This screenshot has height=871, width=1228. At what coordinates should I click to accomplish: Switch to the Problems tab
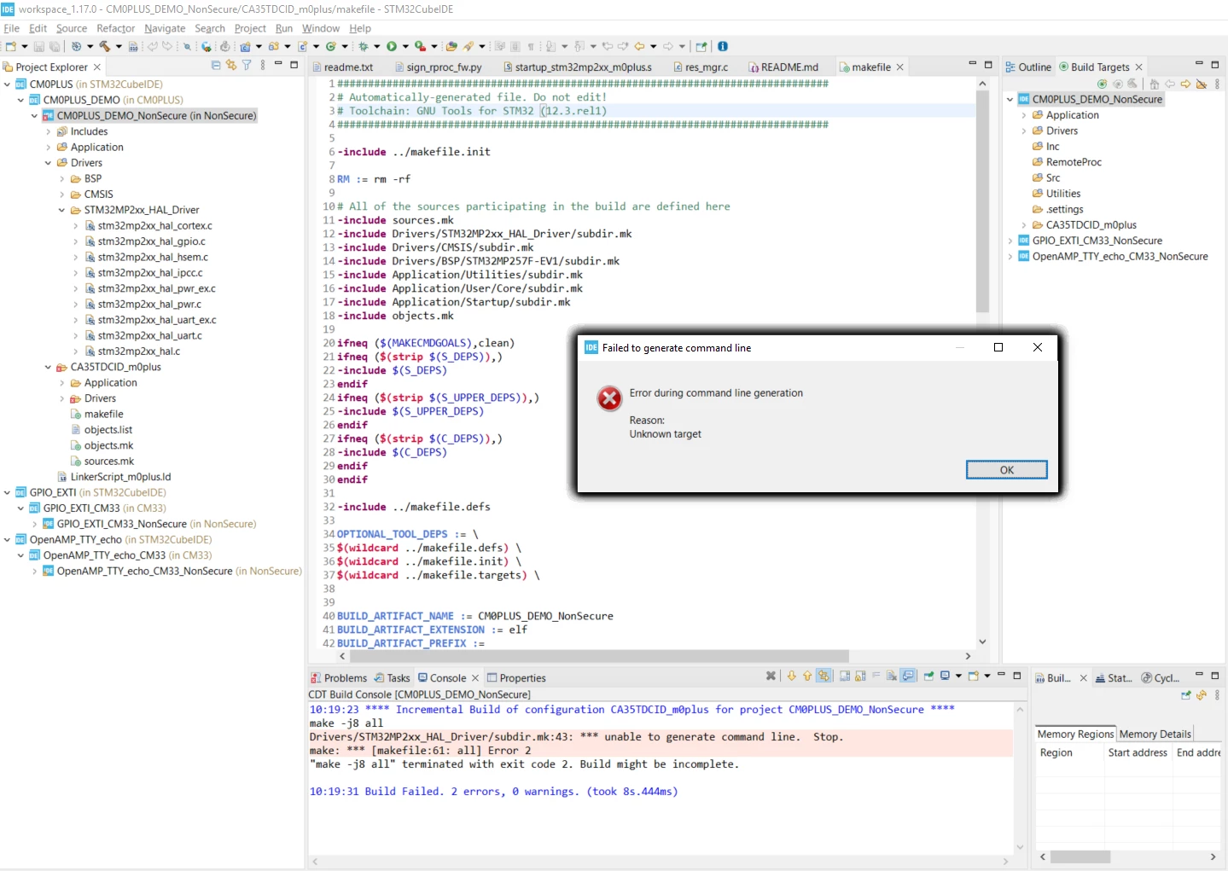click(x=338, y=678)
